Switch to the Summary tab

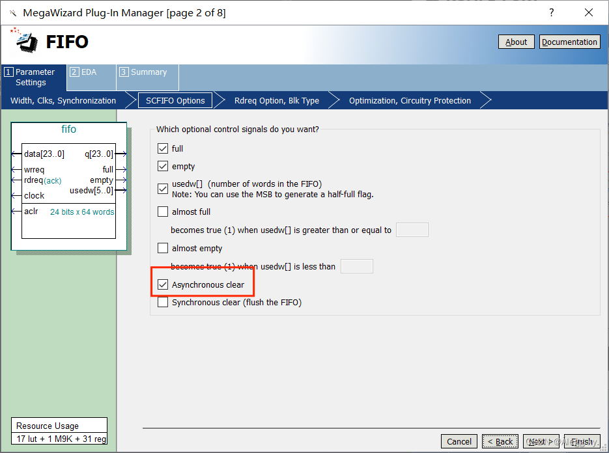coord(148,77)
